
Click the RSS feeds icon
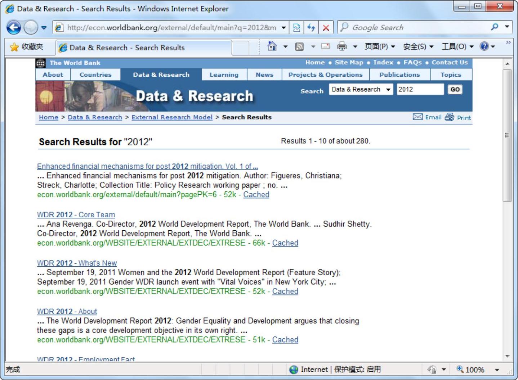coord(299,46)
